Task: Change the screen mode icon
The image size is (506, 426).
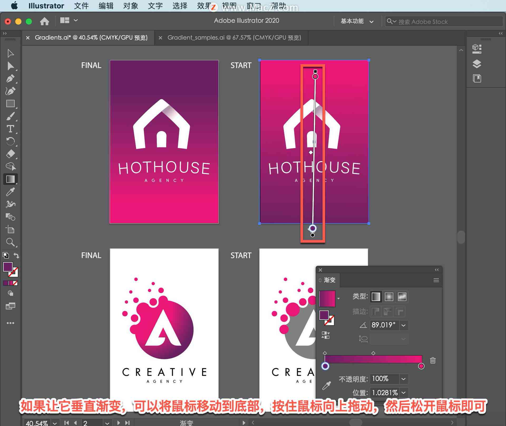Action: [10, 306]
